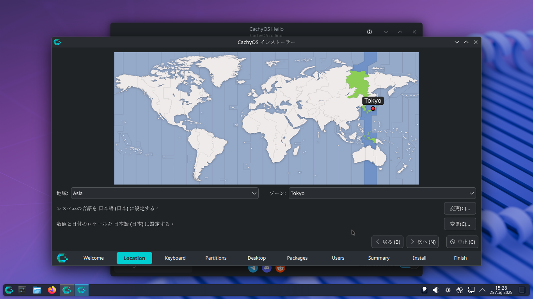
Task: Show hidden system tray icons
Action: click(482, 290)
